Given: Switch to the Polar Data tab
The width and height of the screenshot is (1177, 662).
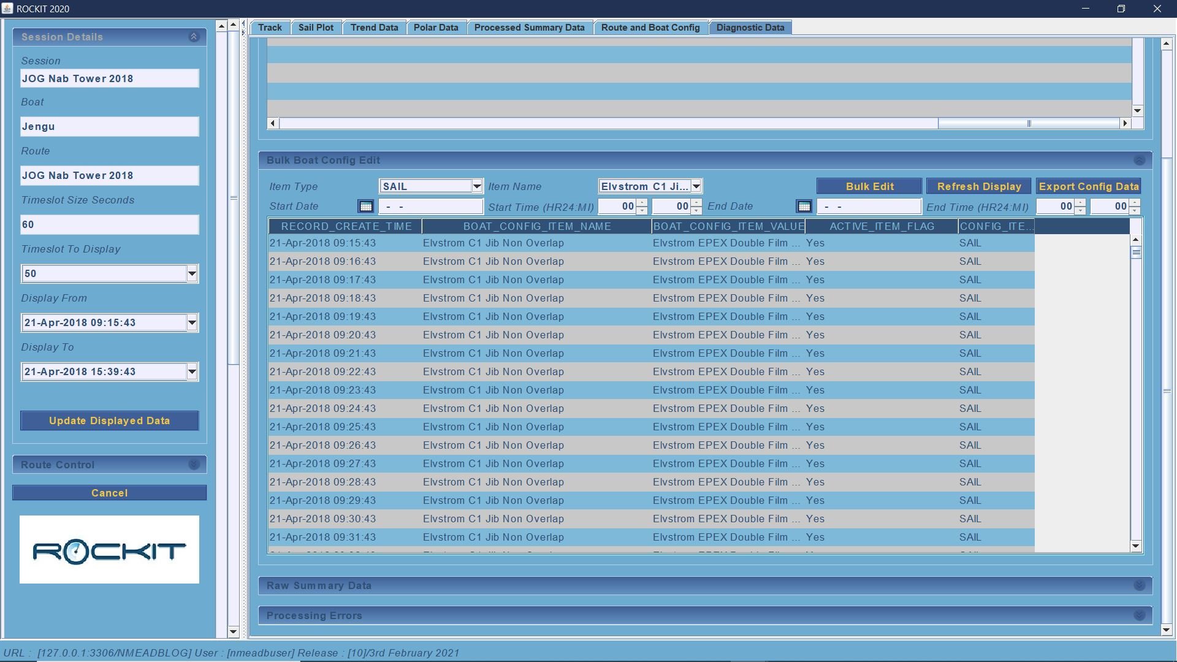Looking at the screenshot, I should pyautogui.click(x=435, y=28).
